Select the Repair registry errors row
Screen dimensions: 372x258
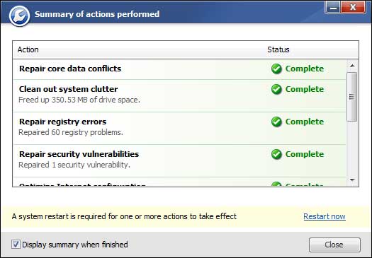click(x=179, y=128)
